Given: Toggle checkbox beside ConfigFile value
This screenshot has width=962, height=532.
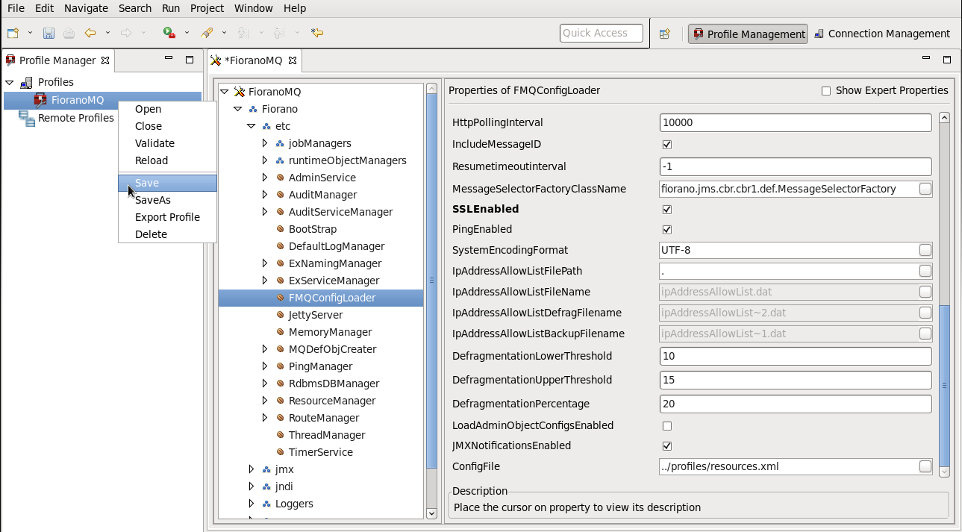Looking at the screenshot, I should click(925, 466).
